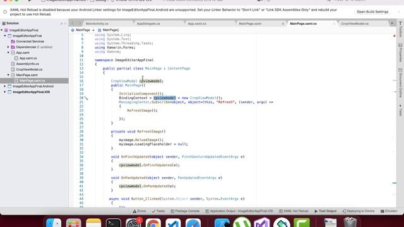Click the Open Build Settings button
Viewport: 404px width, 227px height.
[x=372, y=12]
